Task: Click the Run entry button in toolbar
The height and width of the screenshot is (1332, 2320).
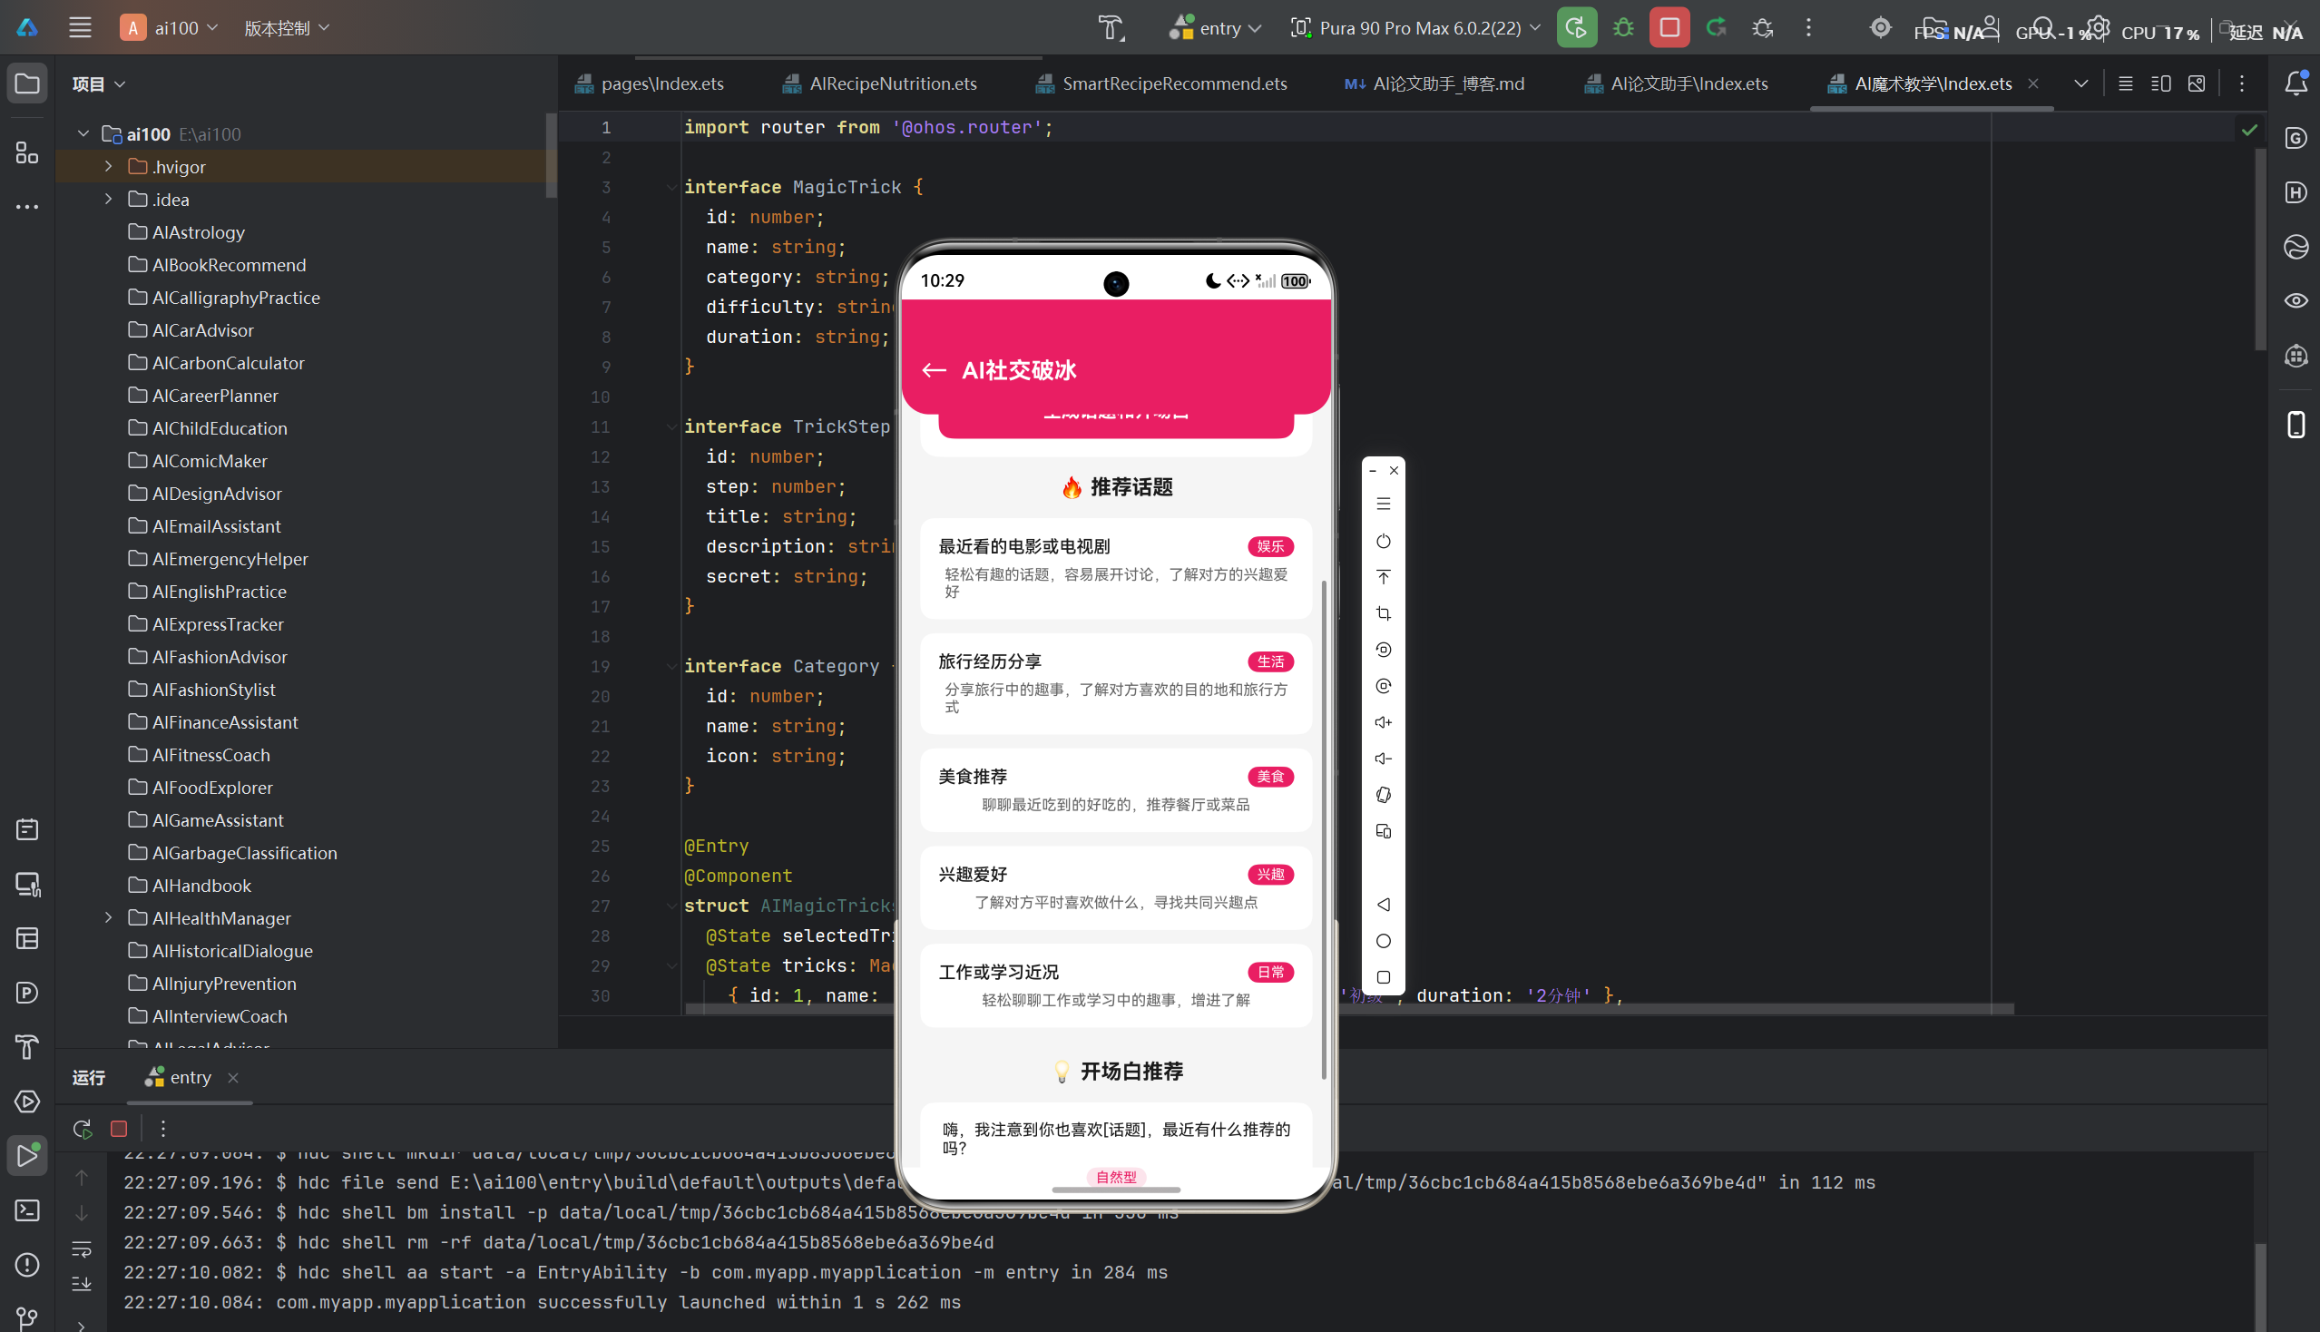Action: [1576, 27]
